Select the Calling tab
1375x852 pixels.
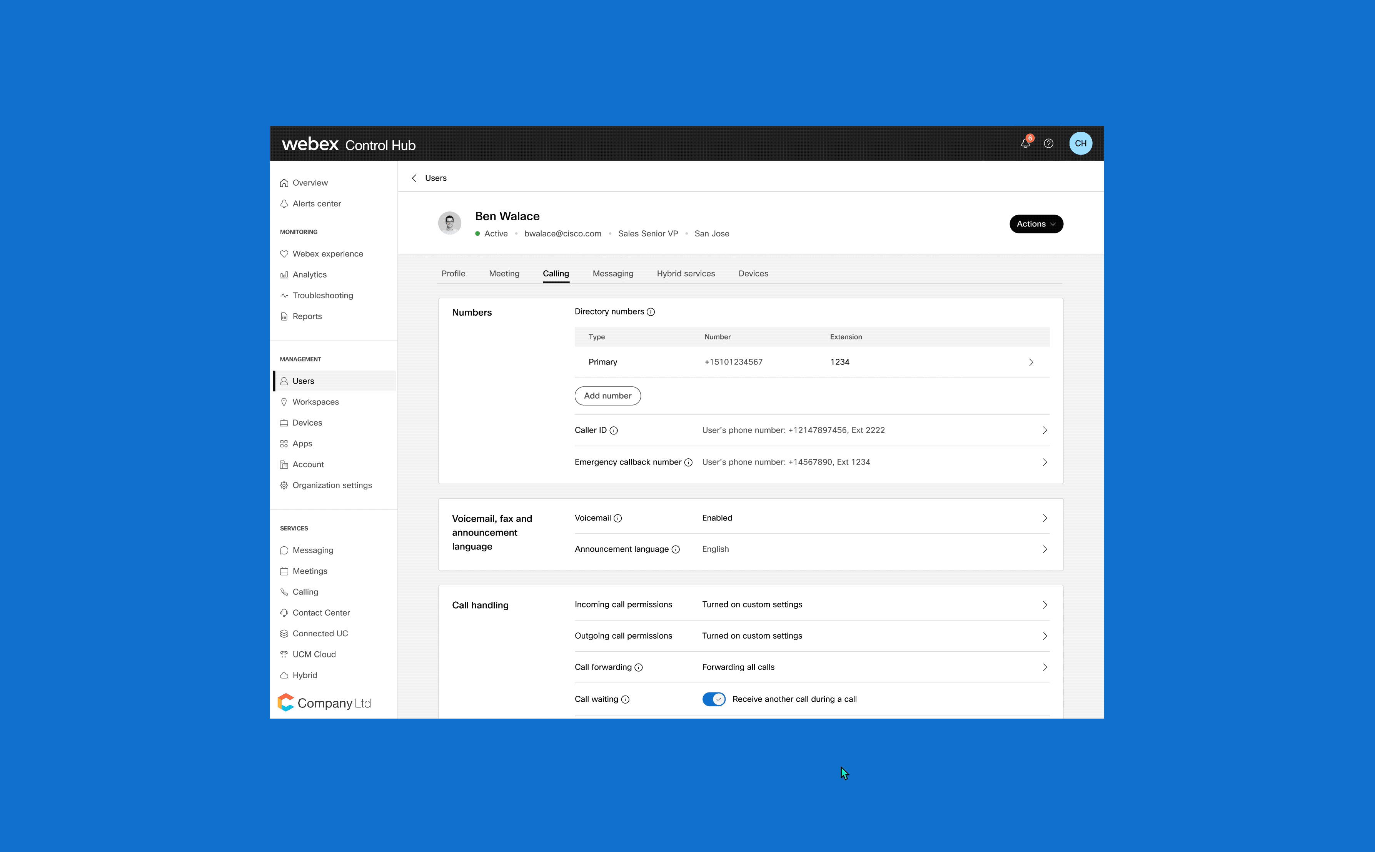556,273
